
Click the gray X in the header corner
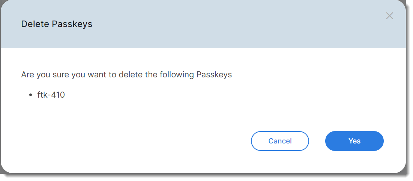389,16
